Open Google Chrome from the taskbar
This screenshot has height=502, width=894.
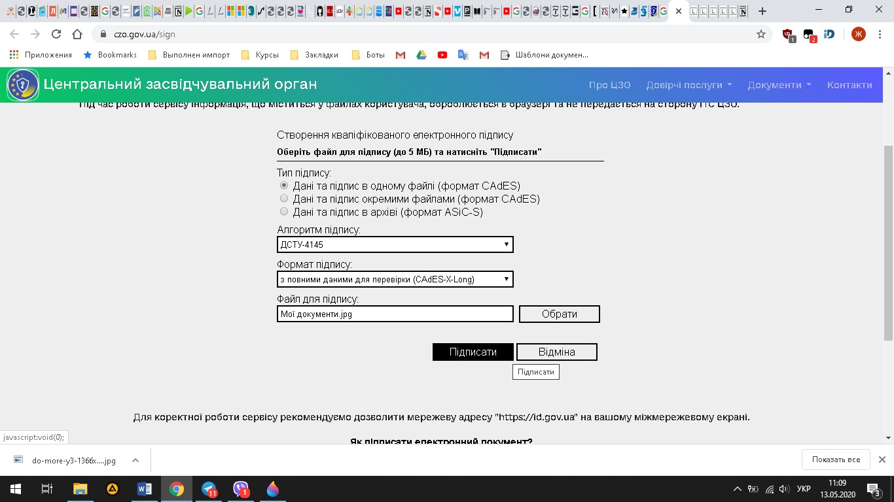(x=177, y=489)
